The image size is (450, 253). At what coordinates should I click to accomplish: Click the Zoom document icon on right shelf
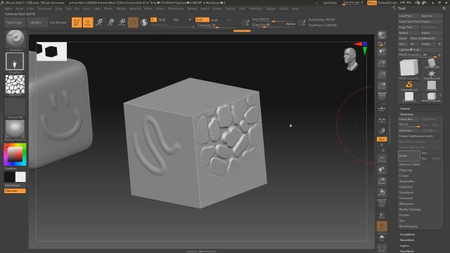tap(382, 63)
